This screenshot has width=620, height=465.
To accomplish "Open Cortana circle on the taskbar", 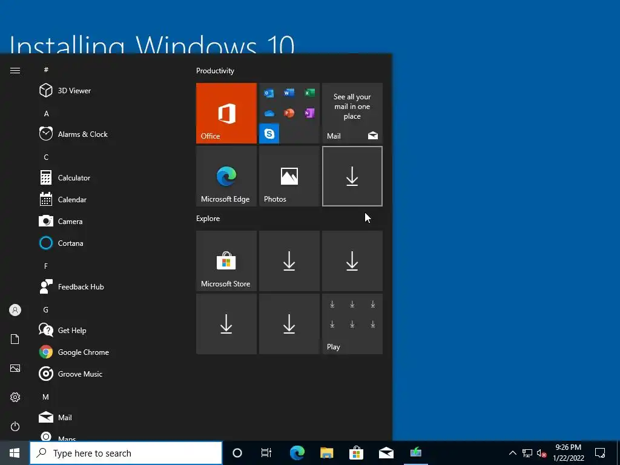I will 237,453.
